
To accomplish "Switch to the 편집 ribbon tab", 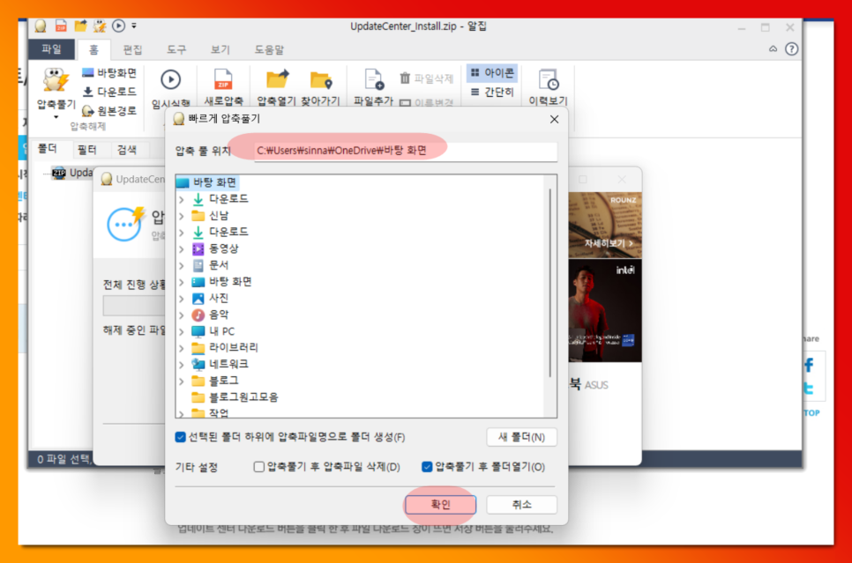I will 132,50.
